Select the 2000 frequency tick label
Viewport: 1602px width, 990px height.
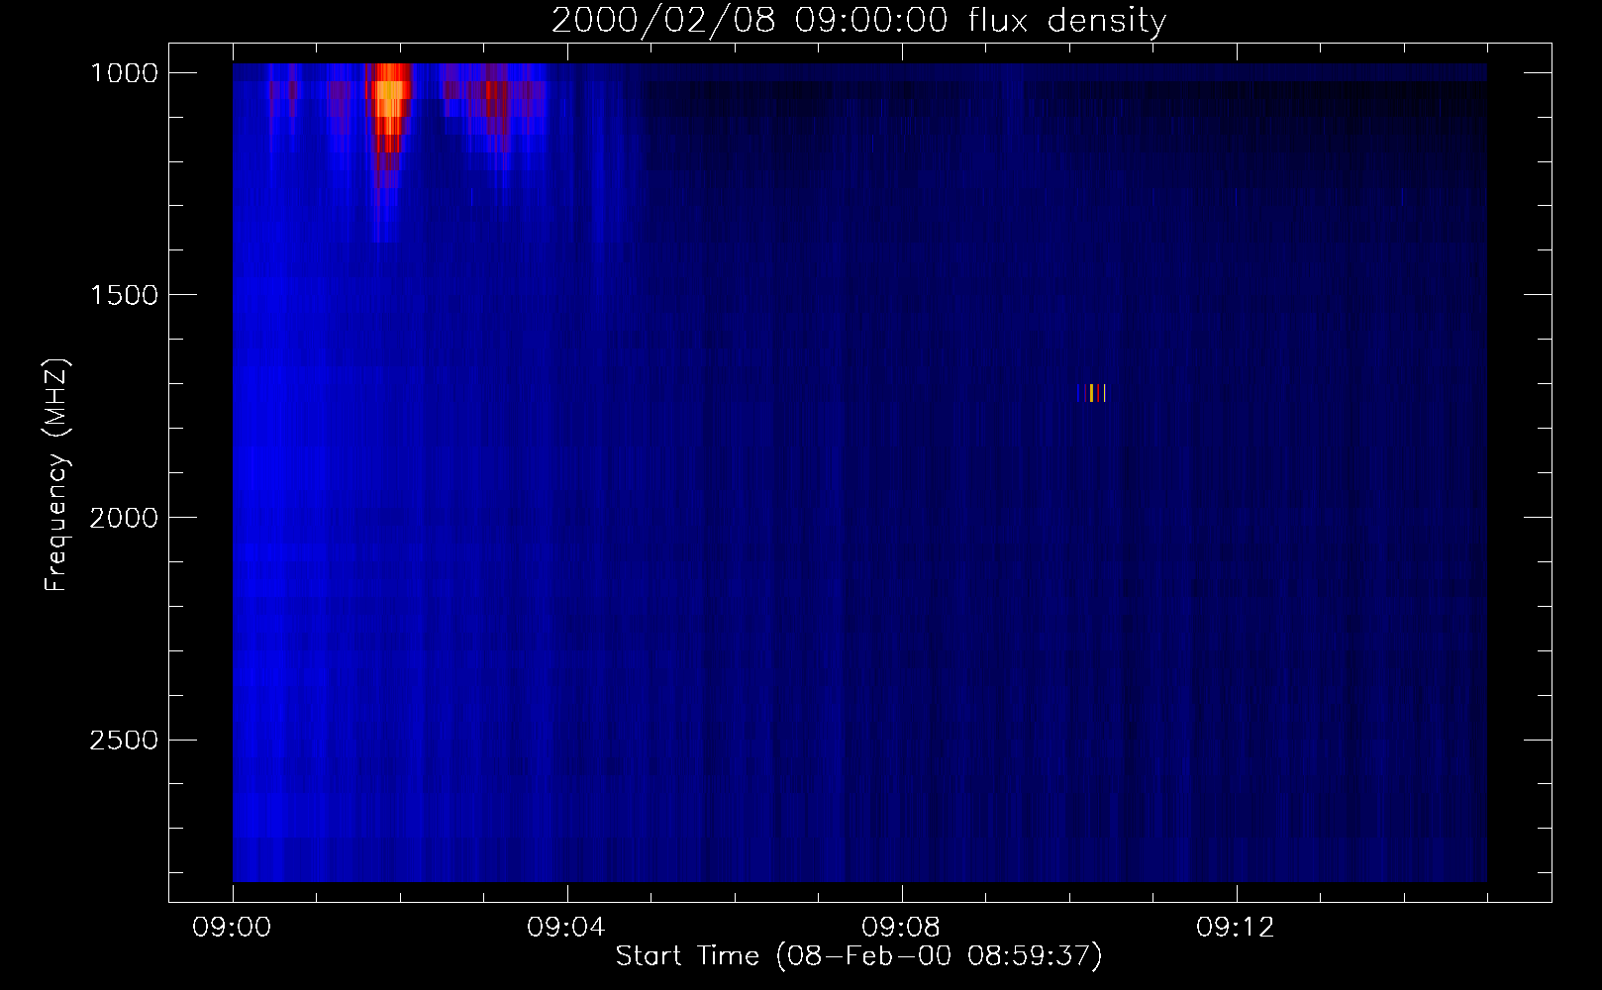coord(124,518)
